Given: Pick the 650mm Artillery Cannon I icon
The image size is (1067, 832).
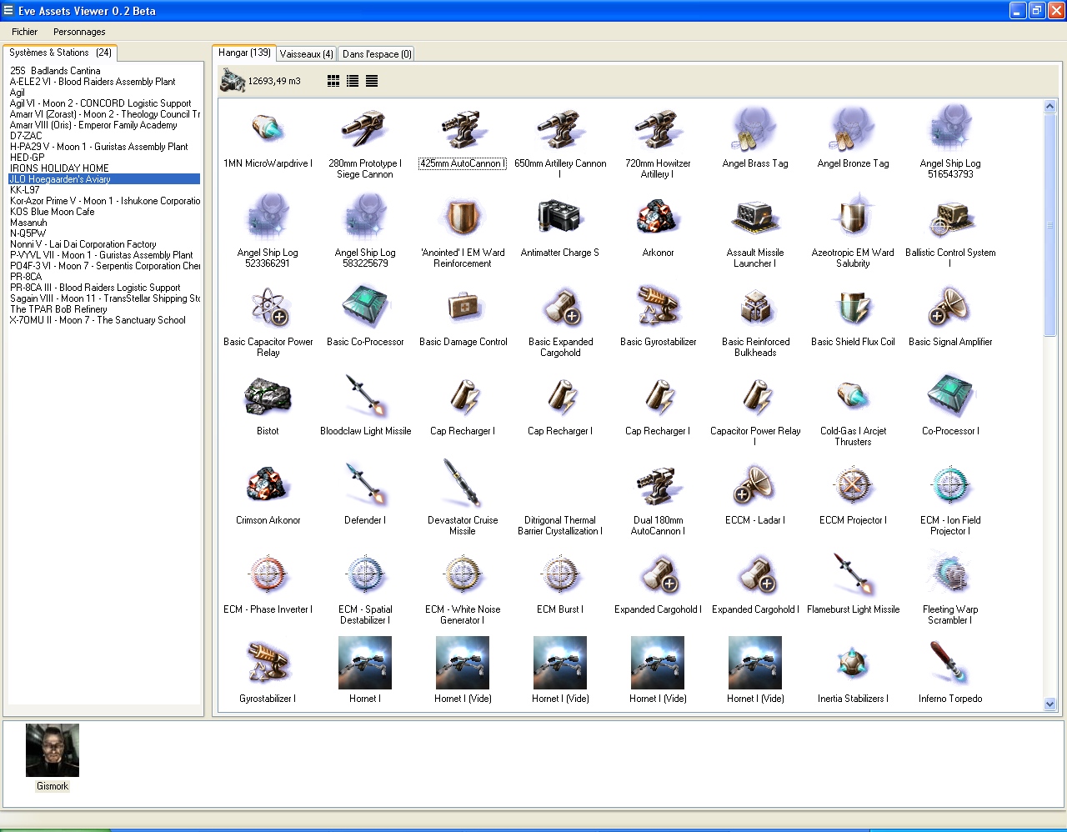Looking at the screenshot, I should (560, 129).
